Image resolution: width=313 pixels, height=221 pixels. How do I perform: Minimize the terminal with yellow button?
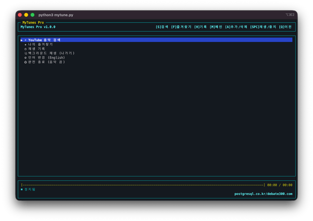[26, 15]
